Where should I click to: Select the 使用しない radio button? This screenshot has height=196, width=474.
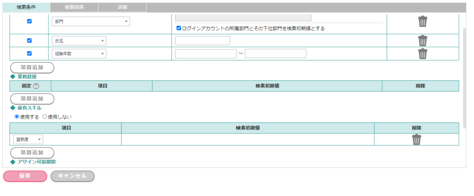[45, 116]
